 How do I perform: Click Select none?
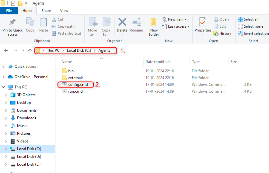tap(250, 26)
